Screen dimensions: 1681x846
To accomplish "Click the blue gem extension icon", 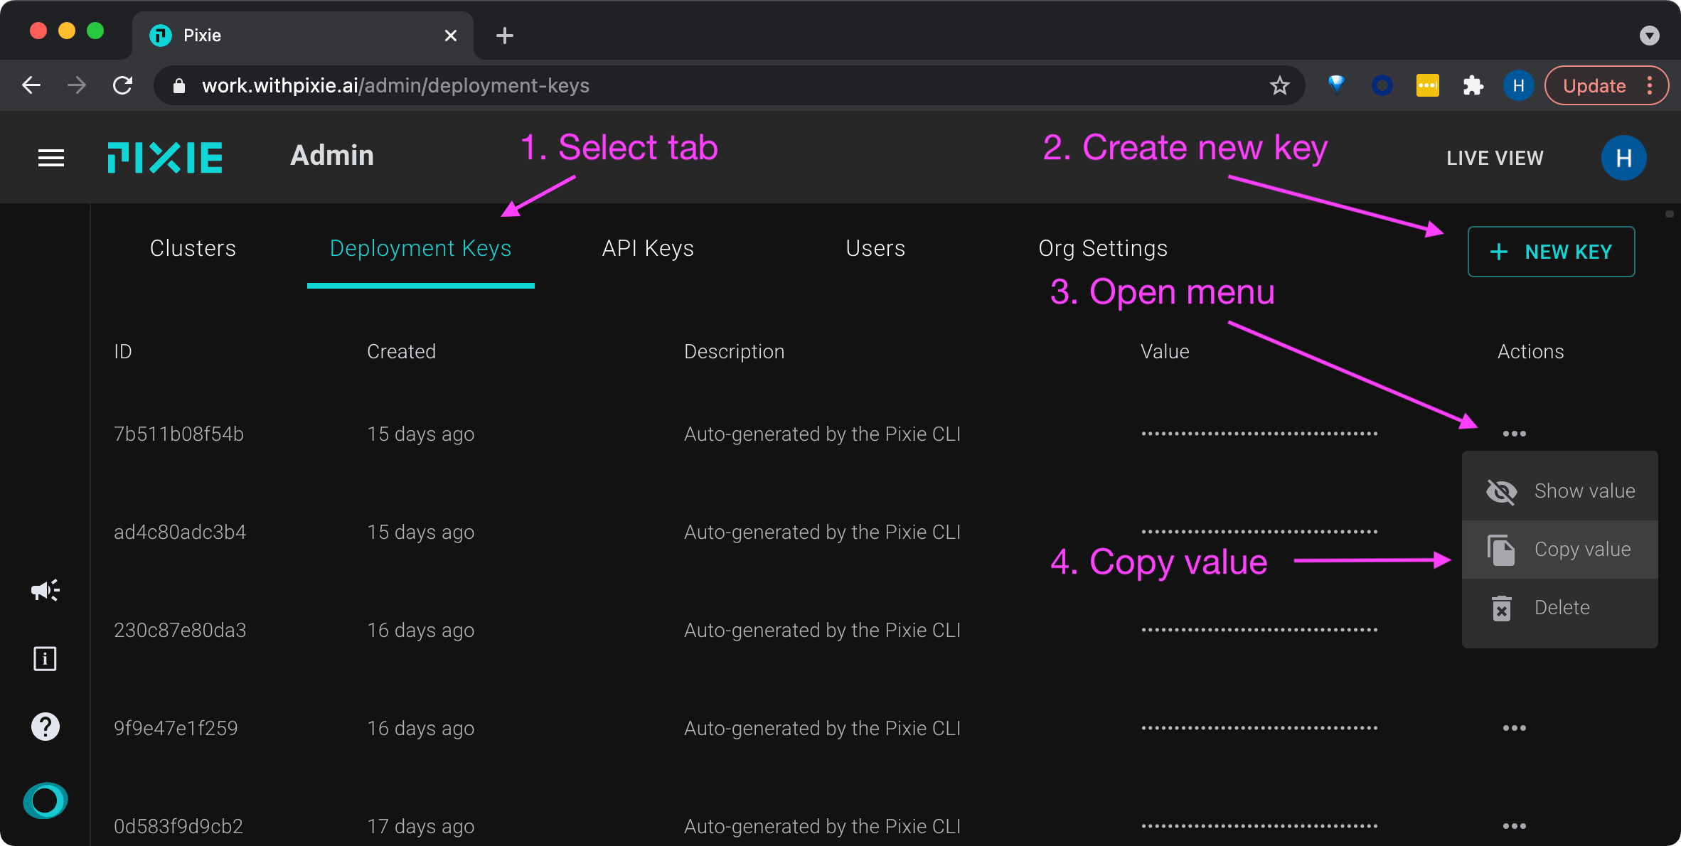I will [1337, 85].
